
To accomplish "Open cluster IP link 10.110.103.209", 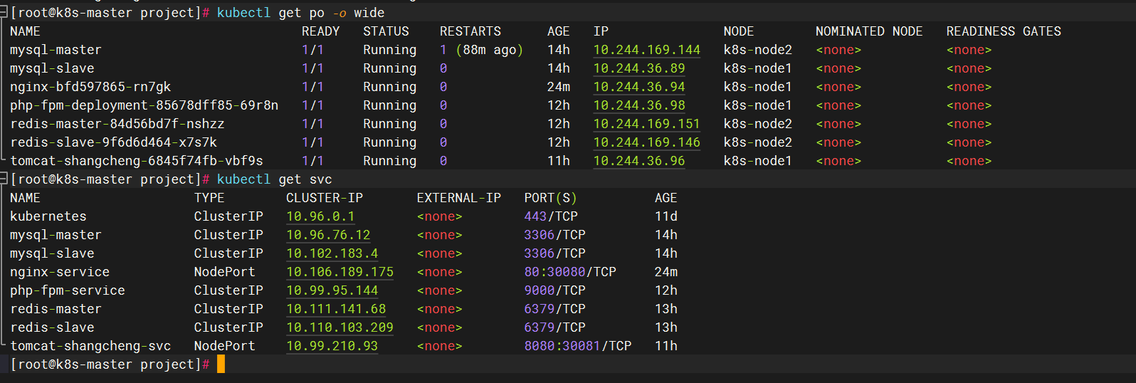I will click(340, 327).
